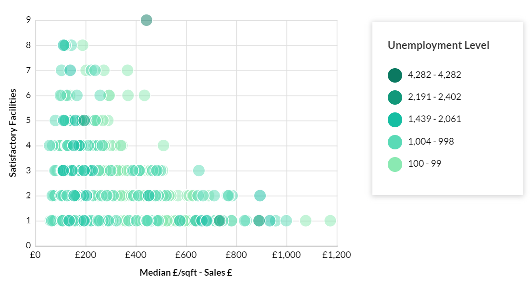Click the 2,191 - 2,402 legend color swatch
The image size is (530, 292).
coord(395,97)
